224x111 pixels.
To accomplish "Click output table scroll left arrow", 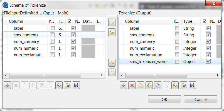I will coord(122,75).
